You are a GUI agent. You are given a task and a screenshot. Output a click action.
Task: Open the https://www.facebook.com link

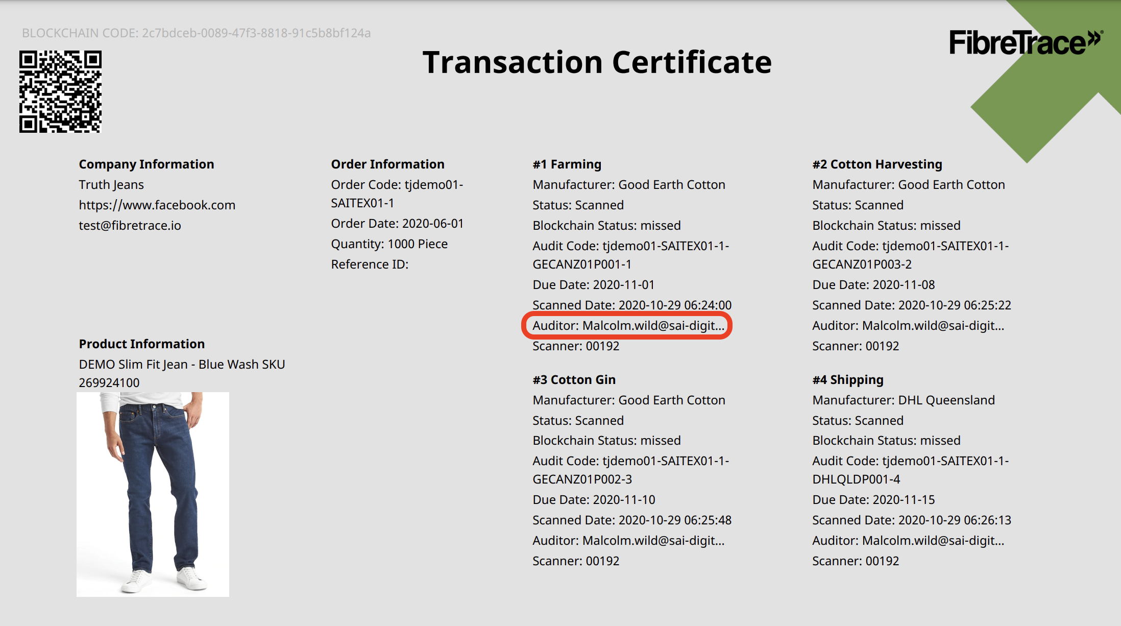tap(157, 205)
